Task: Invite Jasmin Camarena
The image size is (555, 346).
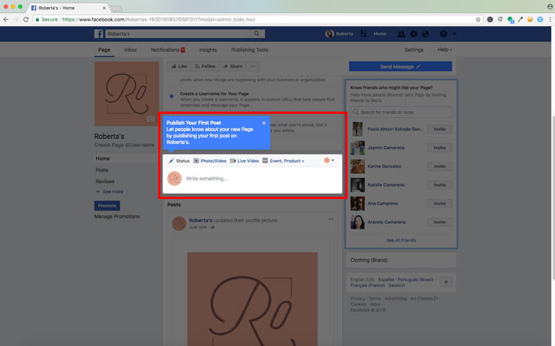Action: [440, 148]
